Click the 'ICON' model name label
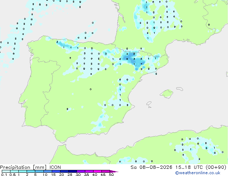 click(x=55, y=167)
